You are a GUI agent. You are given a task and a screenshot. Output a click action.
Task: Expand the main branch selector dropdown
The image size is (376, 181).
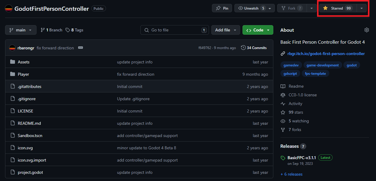pyautogui.click(x=21, y=30)
